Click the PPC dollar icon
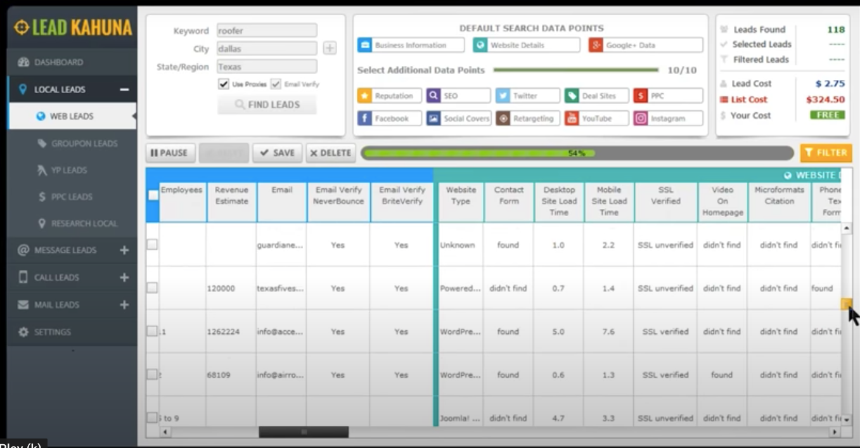The image size is (860, 448). pos(641,96)
